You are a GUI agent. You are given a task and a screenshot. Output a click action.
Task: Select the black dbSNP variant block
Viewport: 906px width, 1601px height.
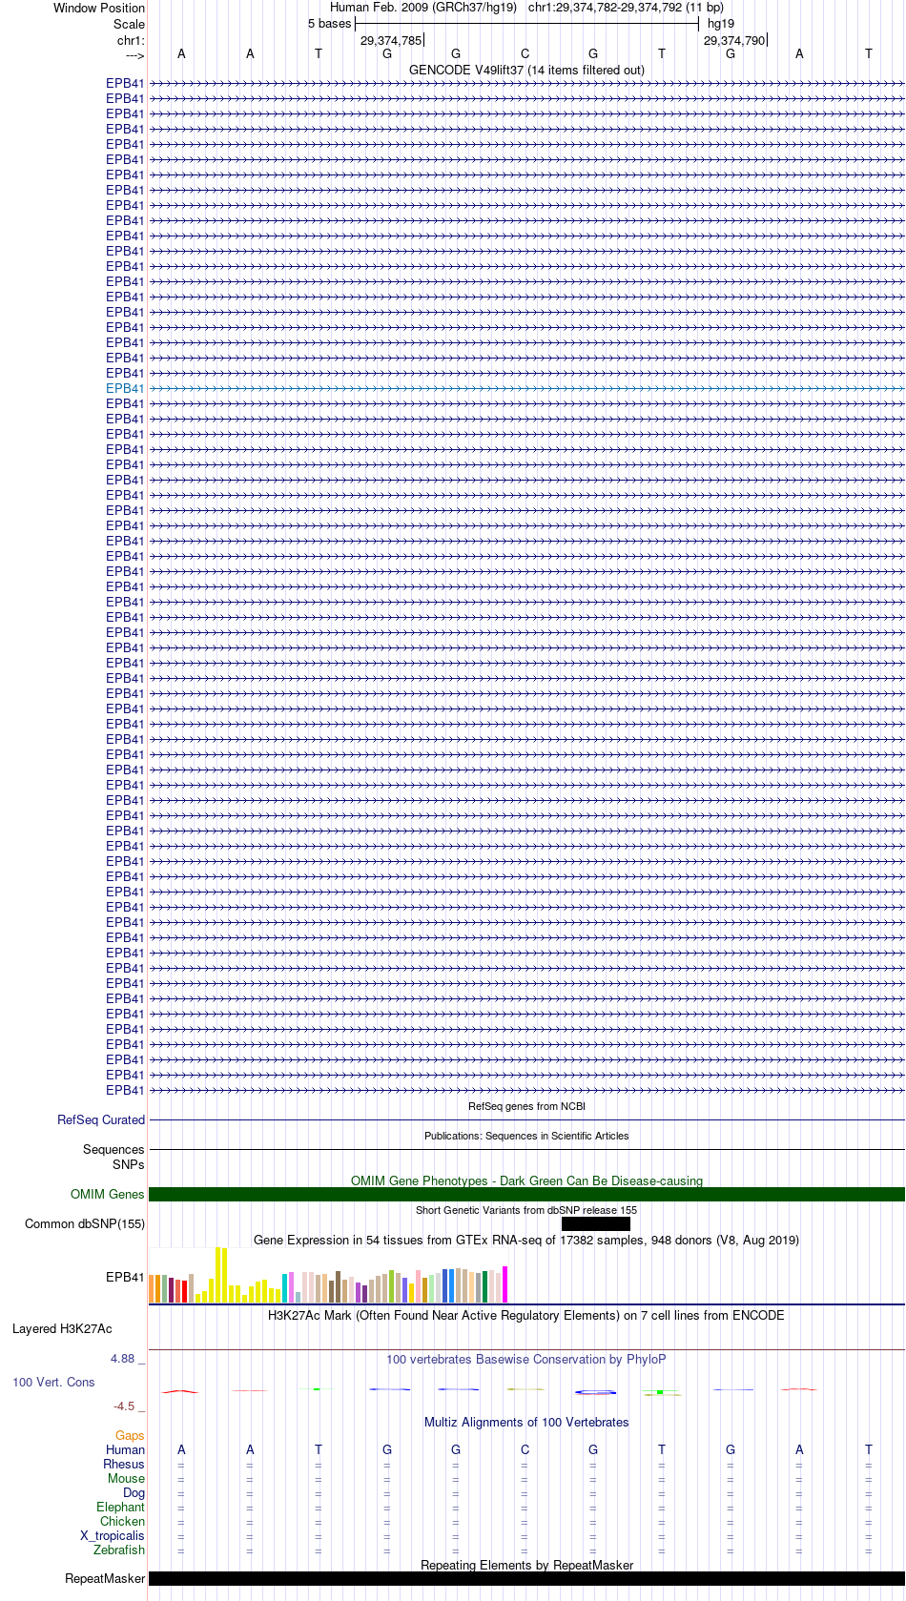pyautogui.click(x=596, y=1223)
